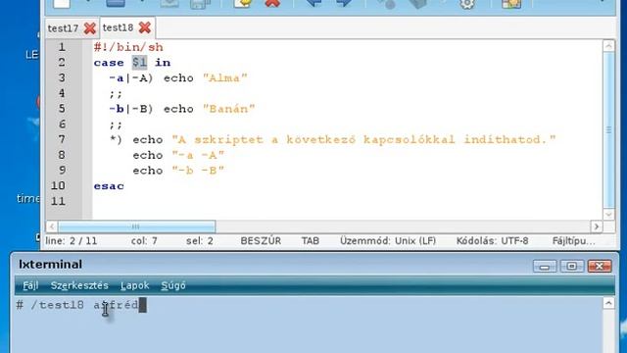Maximize the lxterminal window
627x353 pixels.
(x=571, y=266)
